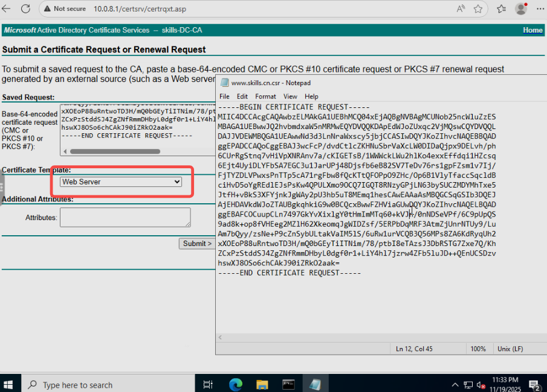Click Submit a Certificate Request heading

(104, 49)
